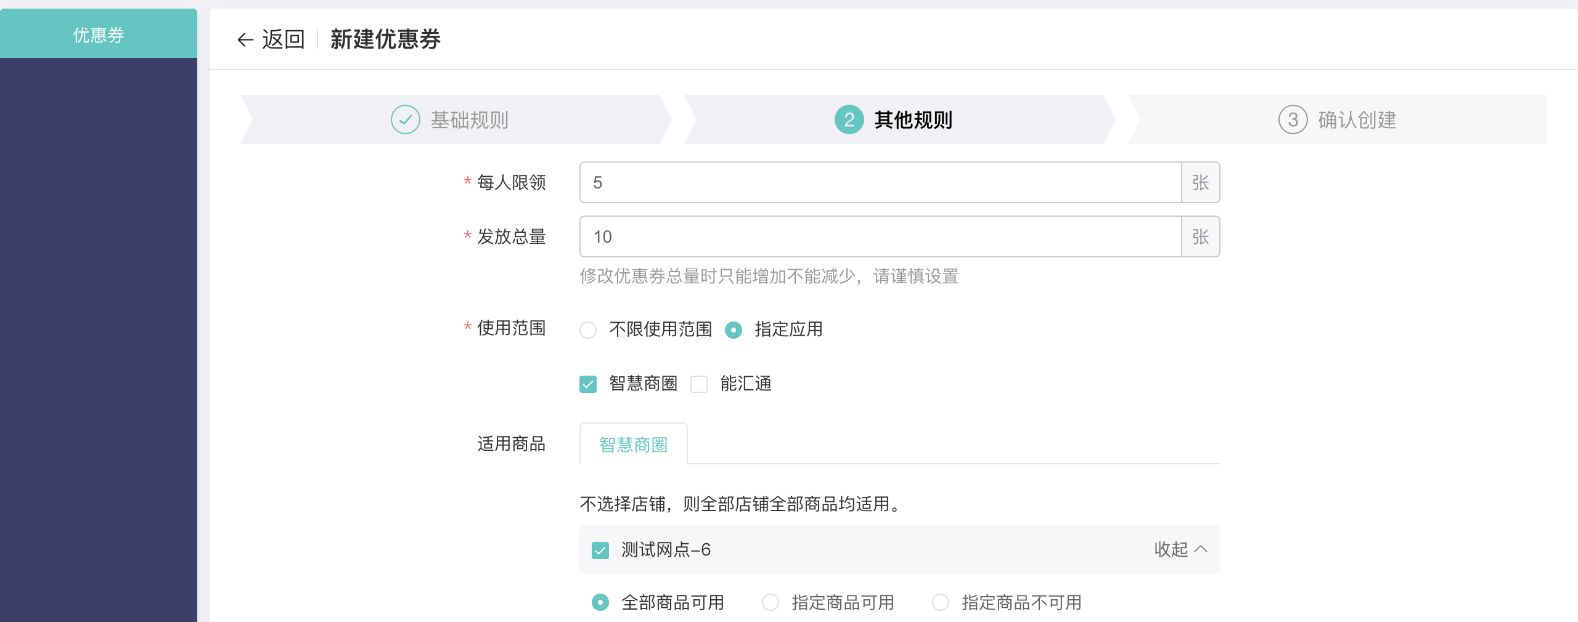Click the 返回 link text
1578x622 pixels.
pos(284,39)
